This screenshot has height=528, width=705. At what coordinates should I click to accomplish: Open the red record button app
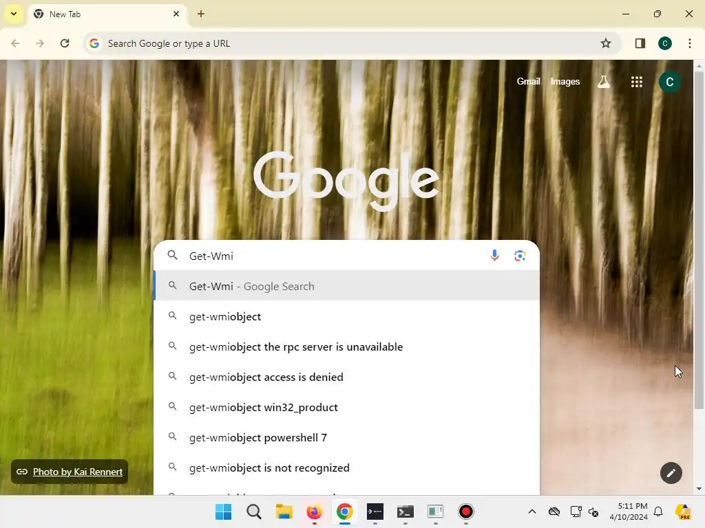pyautogui.click(x=466, y=511)
